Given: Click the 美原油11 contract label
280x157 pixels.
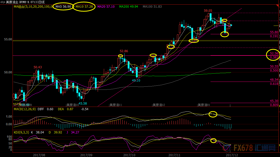Looking at the screenshot, I should pos(116,105).
